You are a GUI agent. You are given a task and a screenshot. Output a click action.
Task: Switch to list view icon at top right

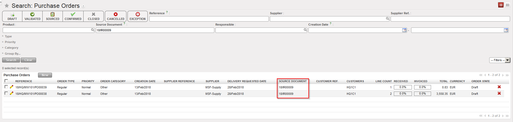501,5
